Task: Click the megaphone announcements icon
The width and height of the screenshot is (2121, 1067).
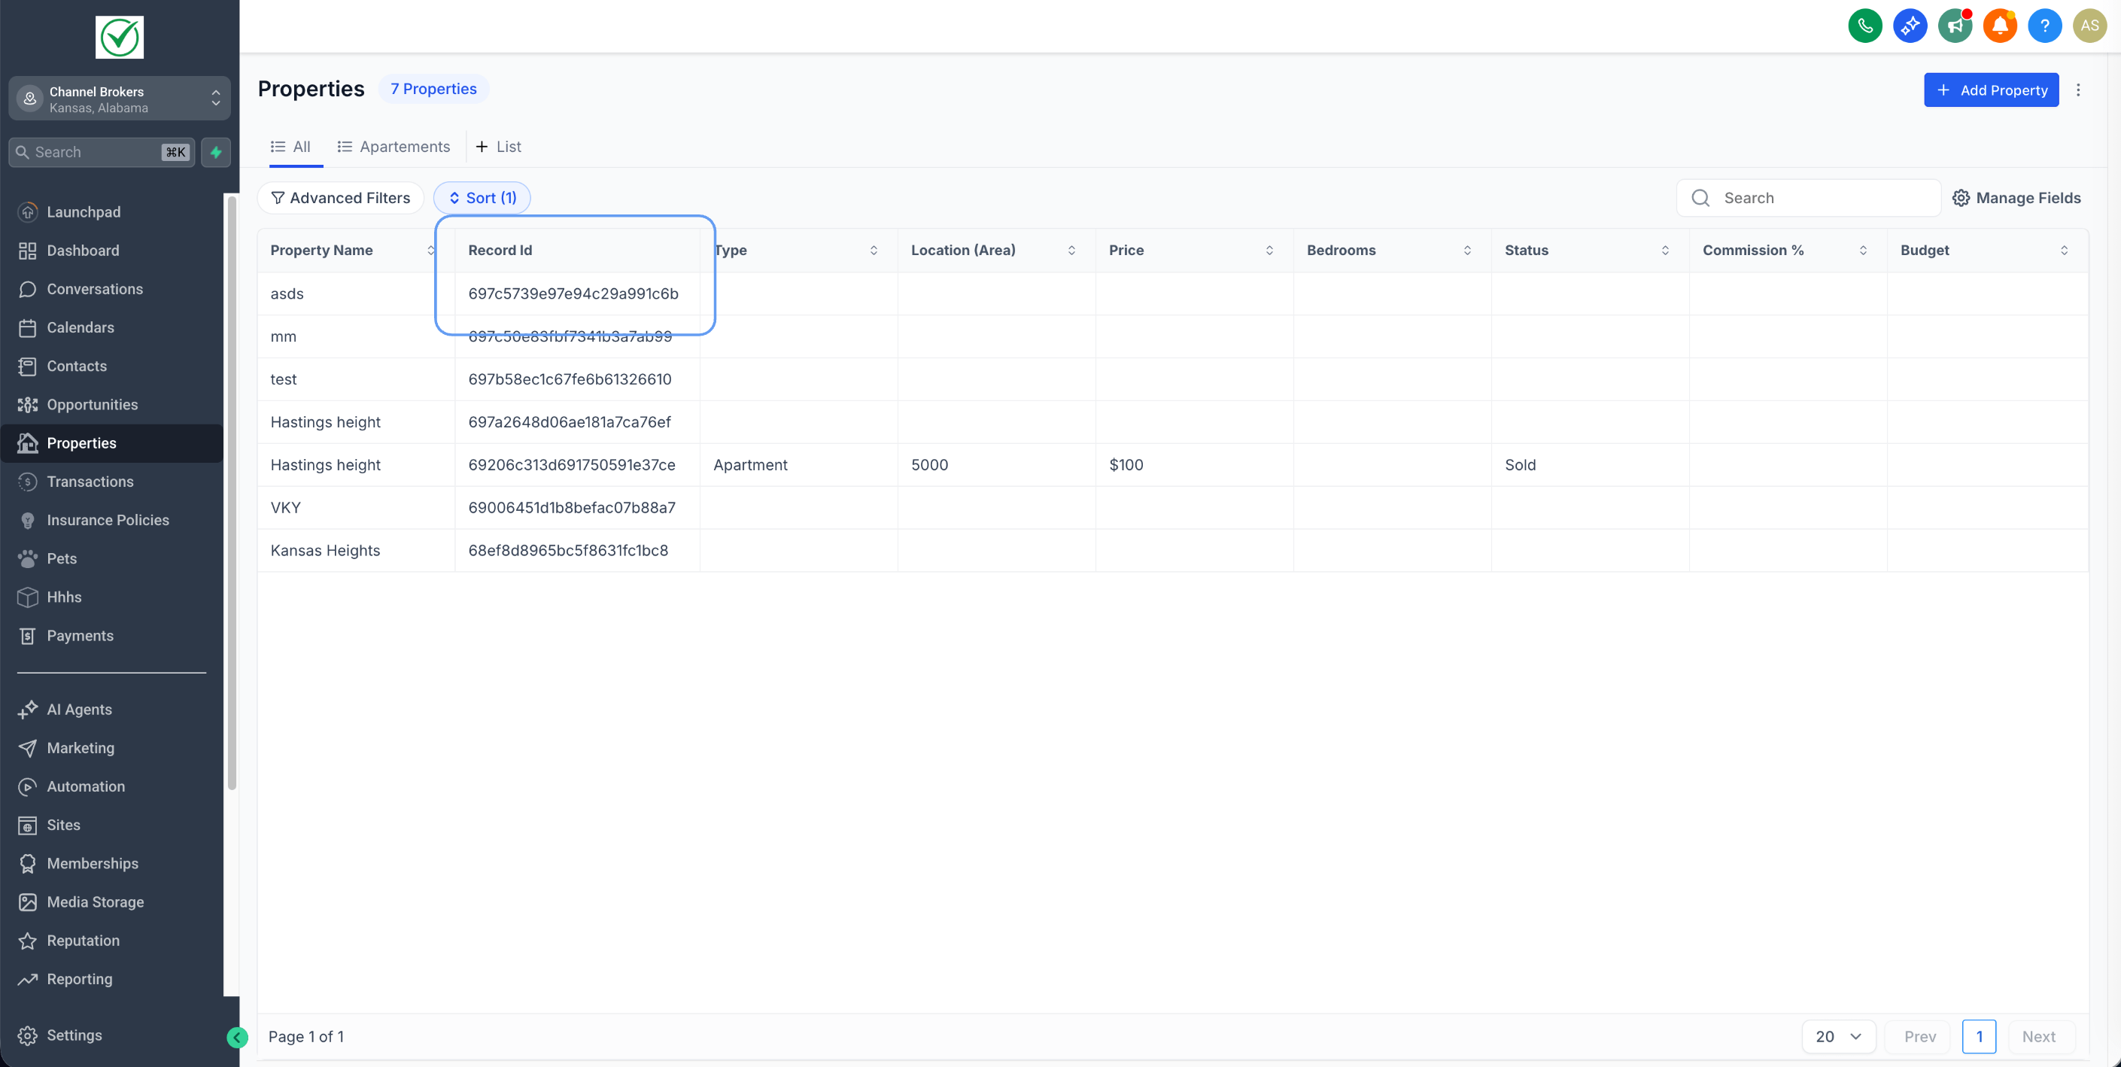Action: click(x=1955, y=26)
